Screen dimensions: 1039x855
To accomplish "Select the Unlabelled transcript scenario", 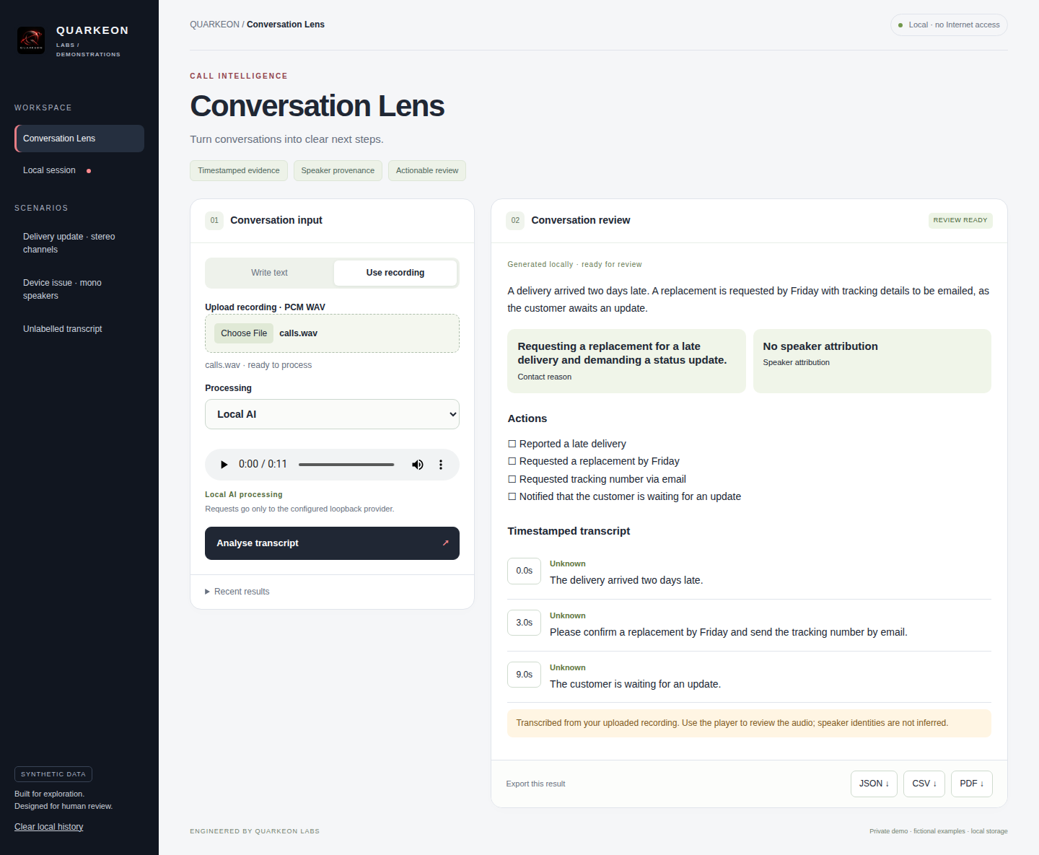I will (x=79, y=329).
